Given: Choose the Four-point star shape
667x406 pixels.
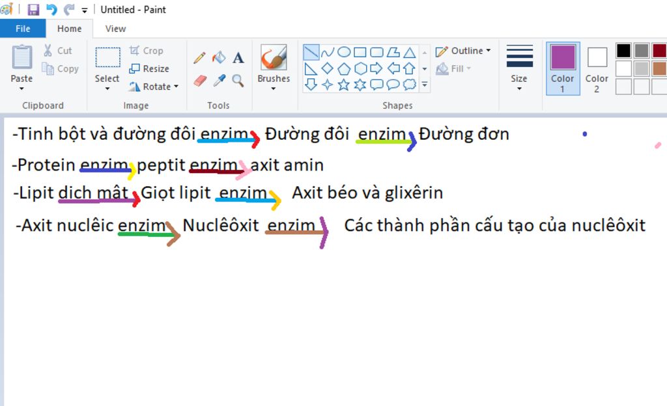Looking at the screenshot, I should tap(327, 85).
